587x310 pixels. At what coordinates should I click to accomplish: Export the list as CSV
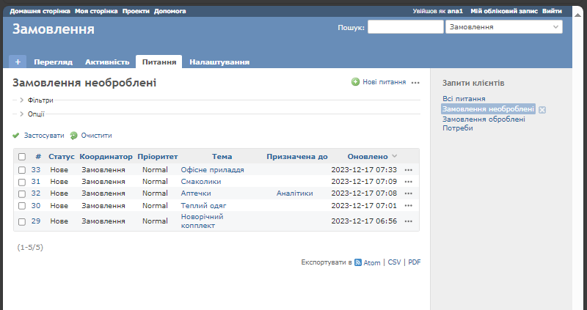pyautogui.click(x=394, y=262)
